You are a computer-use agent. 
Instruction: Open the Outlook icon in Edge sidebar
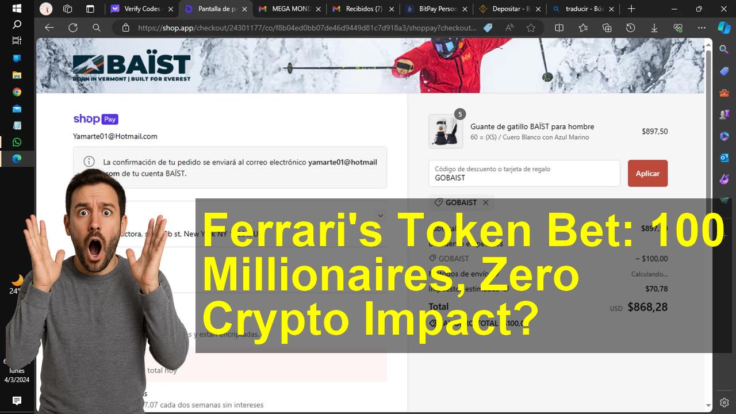click(724, 158)
